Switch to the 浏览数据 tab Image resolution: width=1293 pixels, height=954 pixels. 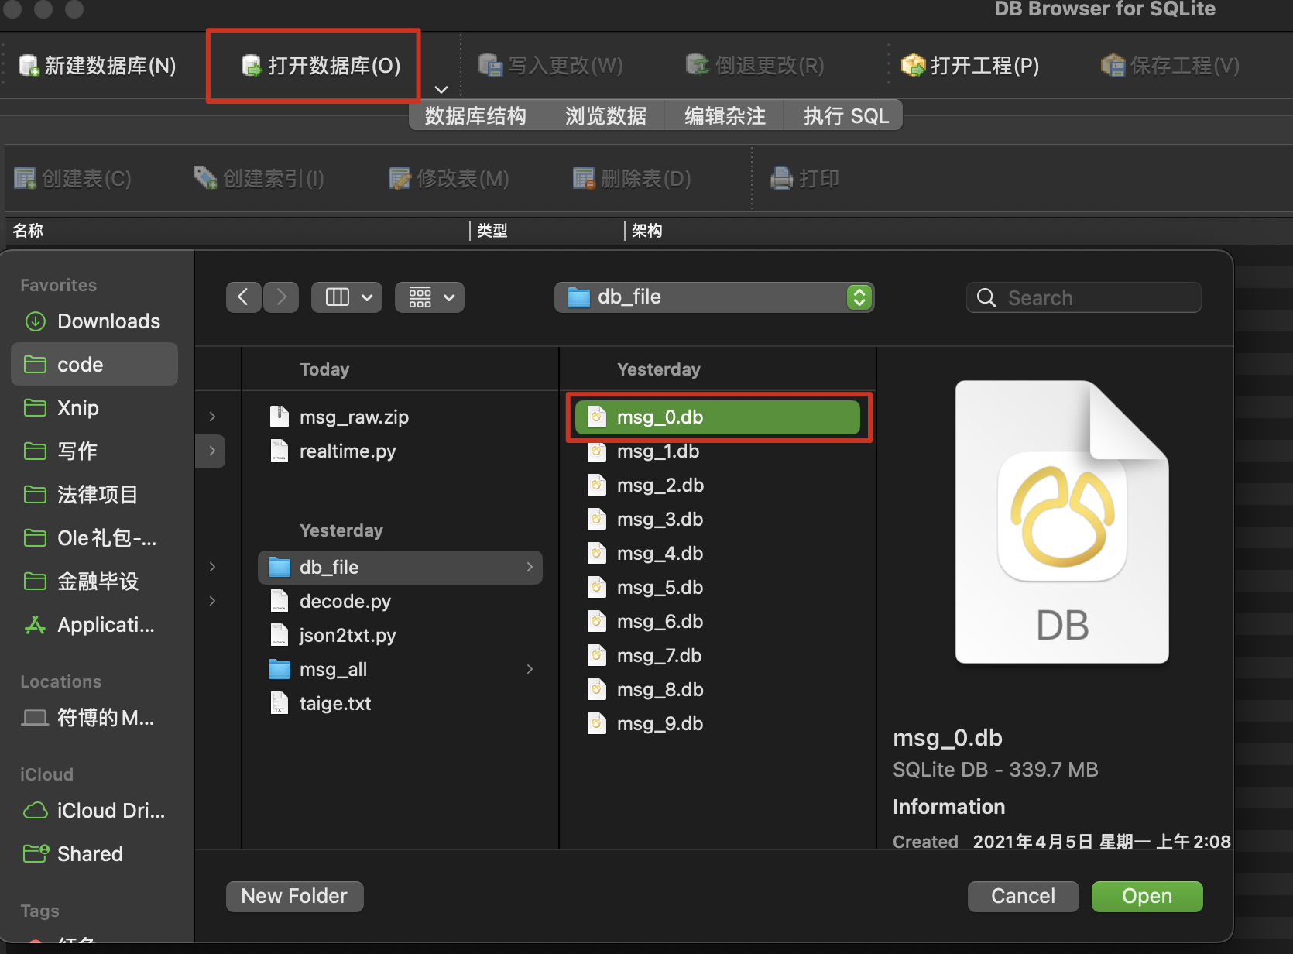pos(605,116)
